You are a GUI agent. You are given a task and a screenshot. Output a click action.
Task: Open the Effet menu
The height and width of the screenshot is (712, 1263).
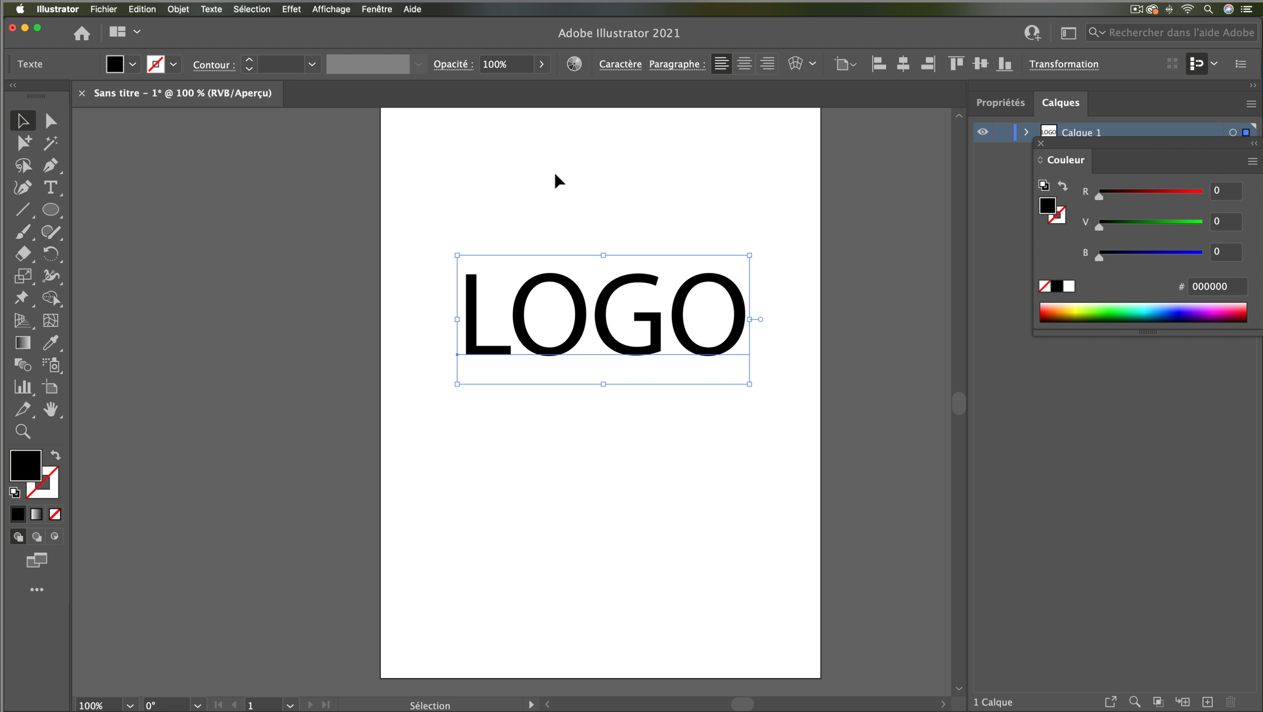pos(291,9)
